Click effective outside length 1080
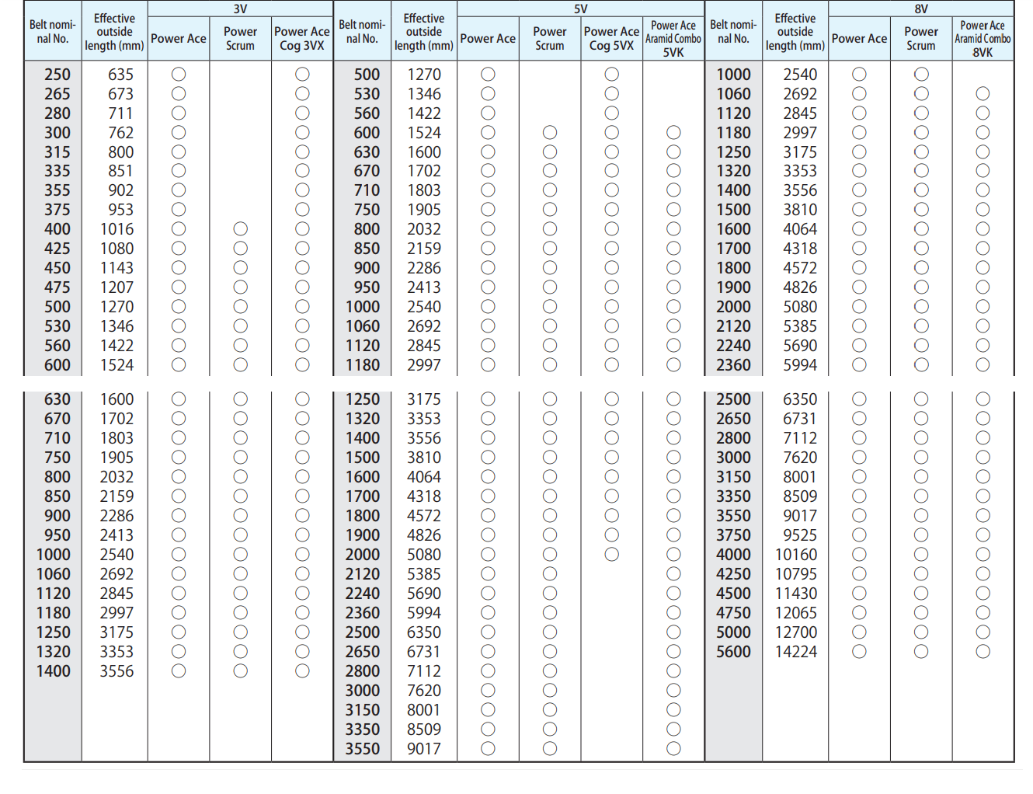The height and width of the screenshot is (794, 1033). pos(117,249)
